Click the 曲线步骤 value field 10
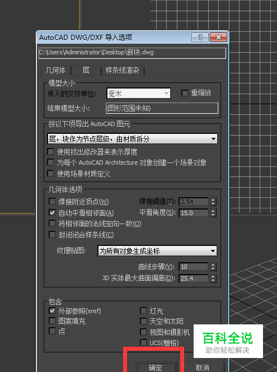Viewport: 277px width, 372px height. (x=194, y=267)
